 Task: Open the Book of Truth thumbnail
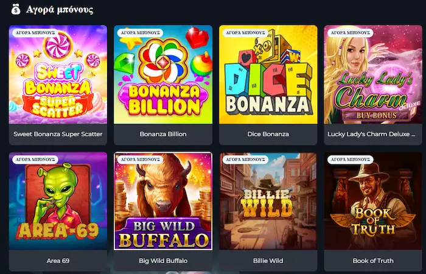pyautogui.click(x=373, y=201)
